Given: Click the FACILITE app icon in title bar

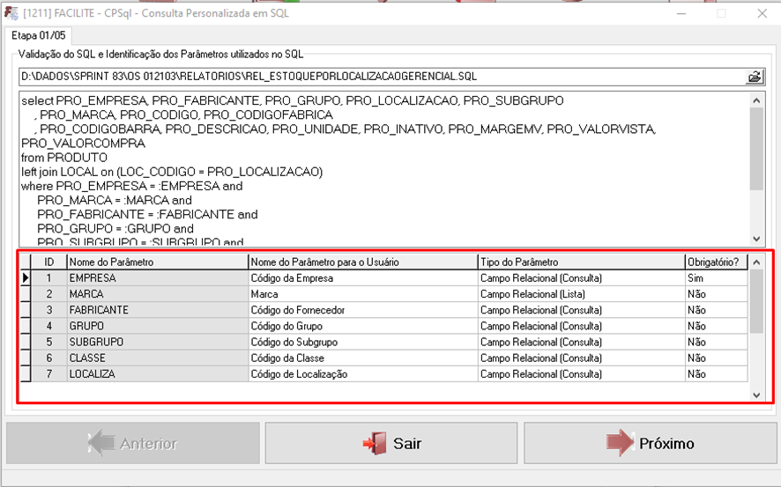Looking at the screenshot, I should (x=12, y=13).
